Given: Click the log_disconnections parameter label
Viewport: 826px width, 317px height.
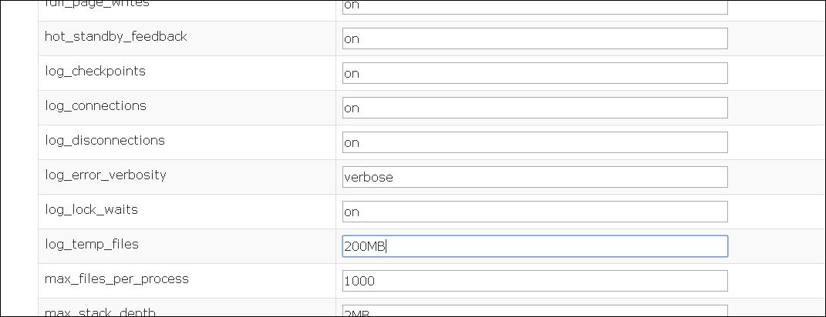Looking at the screenshot, I should tap(105, 141).
